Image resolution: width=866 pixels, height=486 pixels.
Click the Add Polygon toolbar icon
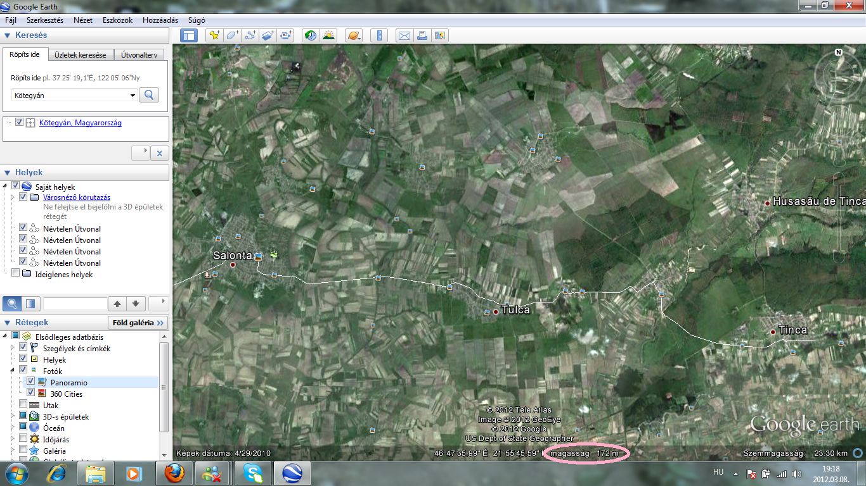coord(232,35)
